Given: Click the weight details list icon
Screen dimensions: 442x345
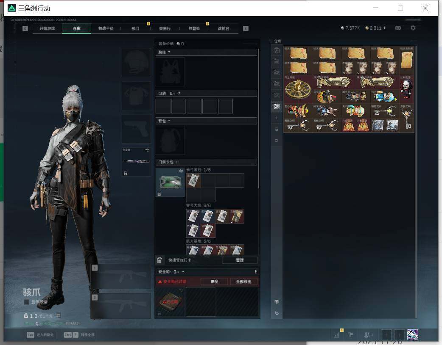Looking at the screenshot, I should pos(59,315).
